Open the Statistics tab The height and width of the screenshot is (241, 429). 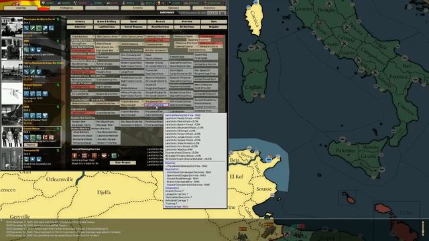[209, 8]
